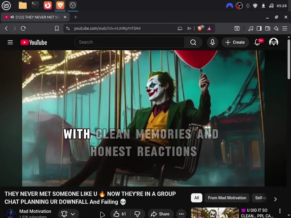The height and width of the screenshot is (218, 291).
Task: Open the Mad Motivation channel avatar
Action: [x=10, y=213]
